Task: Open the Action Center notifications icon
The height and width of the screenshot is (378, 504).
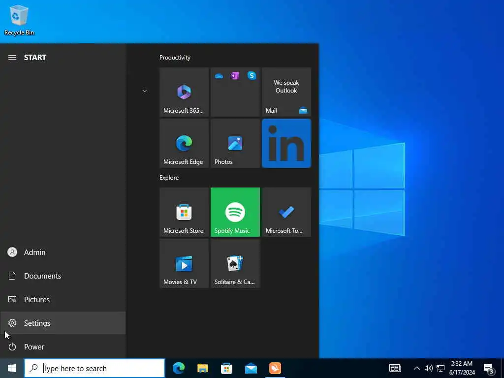Action: coord(489,368)
